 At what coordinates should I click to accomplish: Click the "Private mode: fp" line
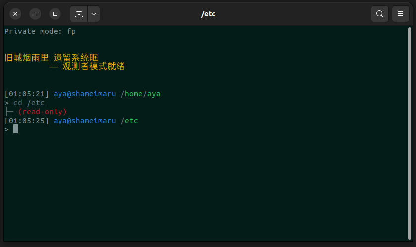[40, 31]
